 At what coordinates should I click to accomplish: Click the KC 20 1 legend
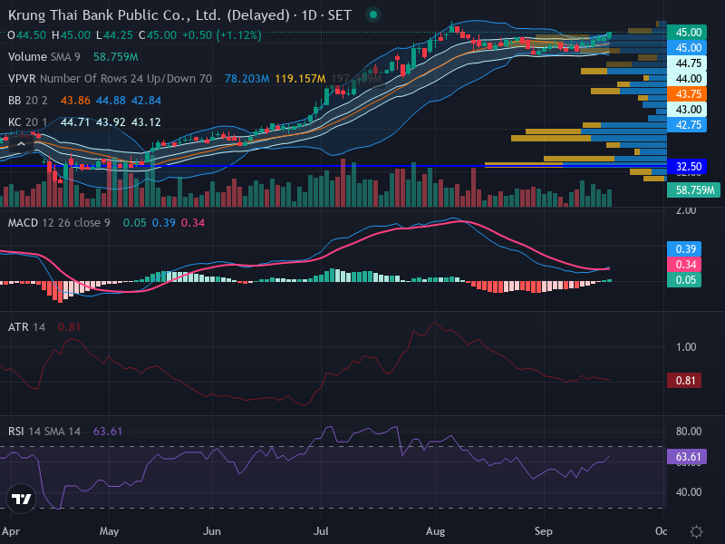click(x=28, y=122)
